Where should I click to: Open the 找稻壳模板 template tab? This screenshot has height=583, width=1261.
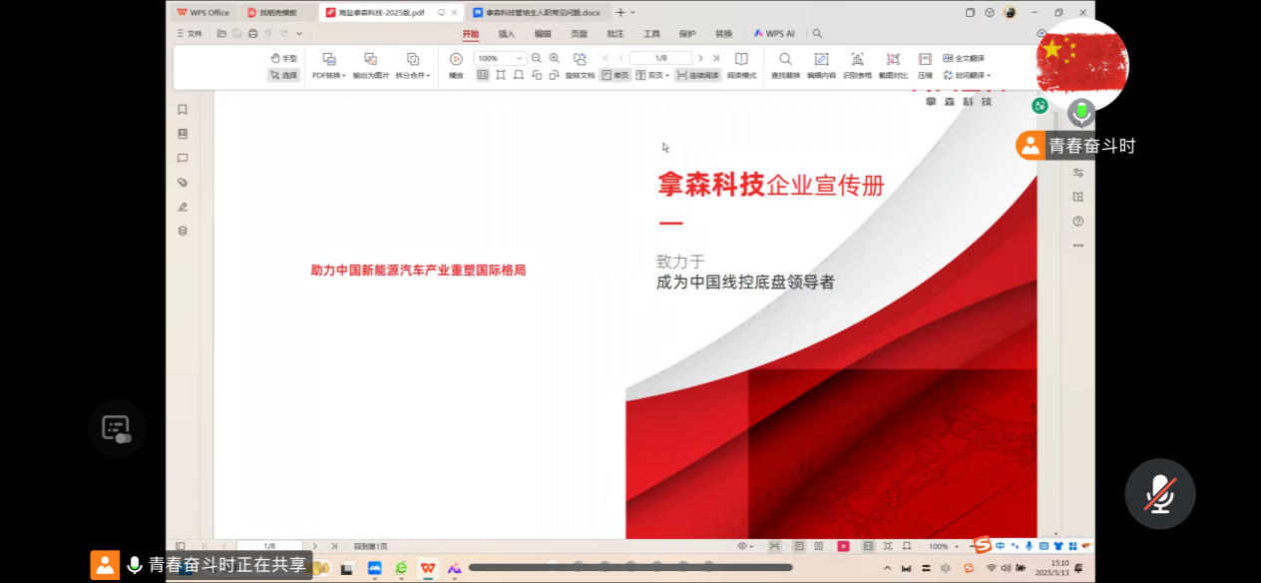(278, 12)
